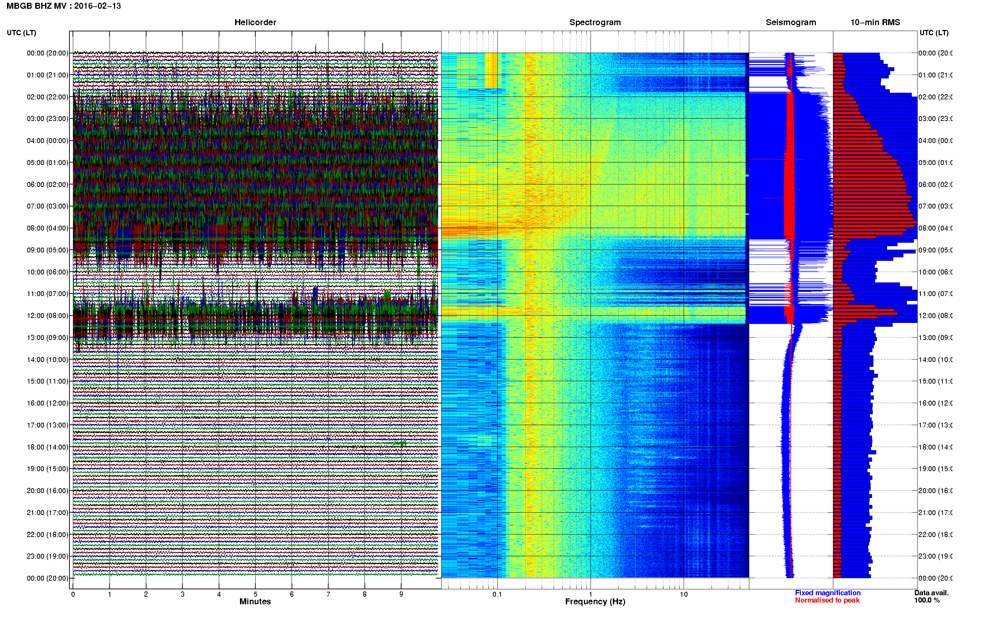The image size is (992, 620).
Task: Click the 'Frequency (Hz)' x-axis label
Action: pos(595,602)
